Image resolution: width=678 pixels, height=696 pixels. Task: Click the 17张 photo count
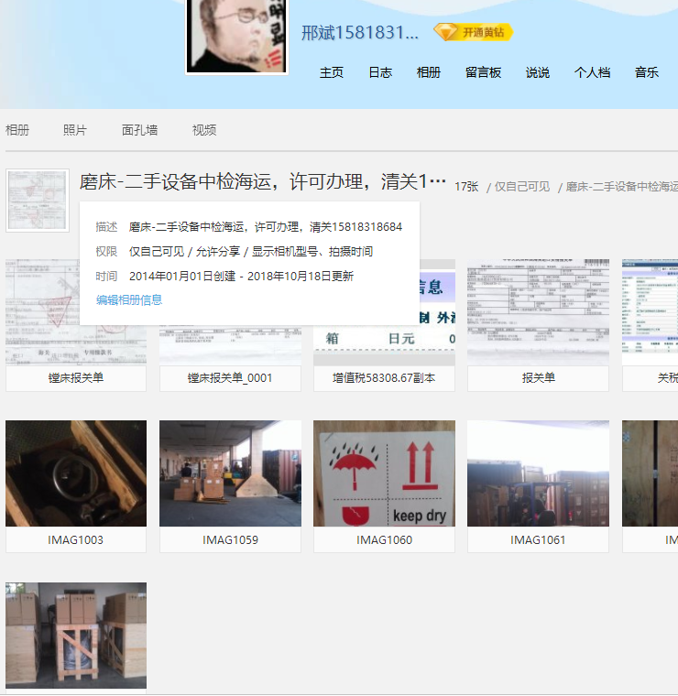[466, 187]
